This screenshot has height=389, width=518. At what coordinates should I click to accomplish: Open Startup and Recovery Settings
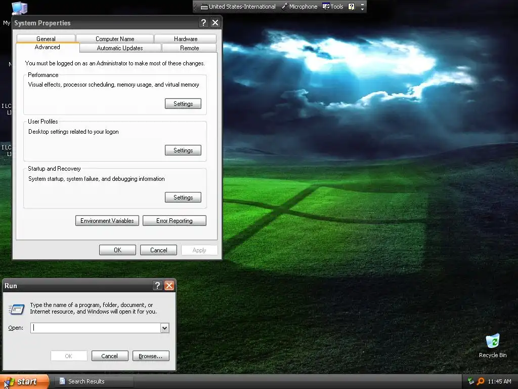[183, 197]
